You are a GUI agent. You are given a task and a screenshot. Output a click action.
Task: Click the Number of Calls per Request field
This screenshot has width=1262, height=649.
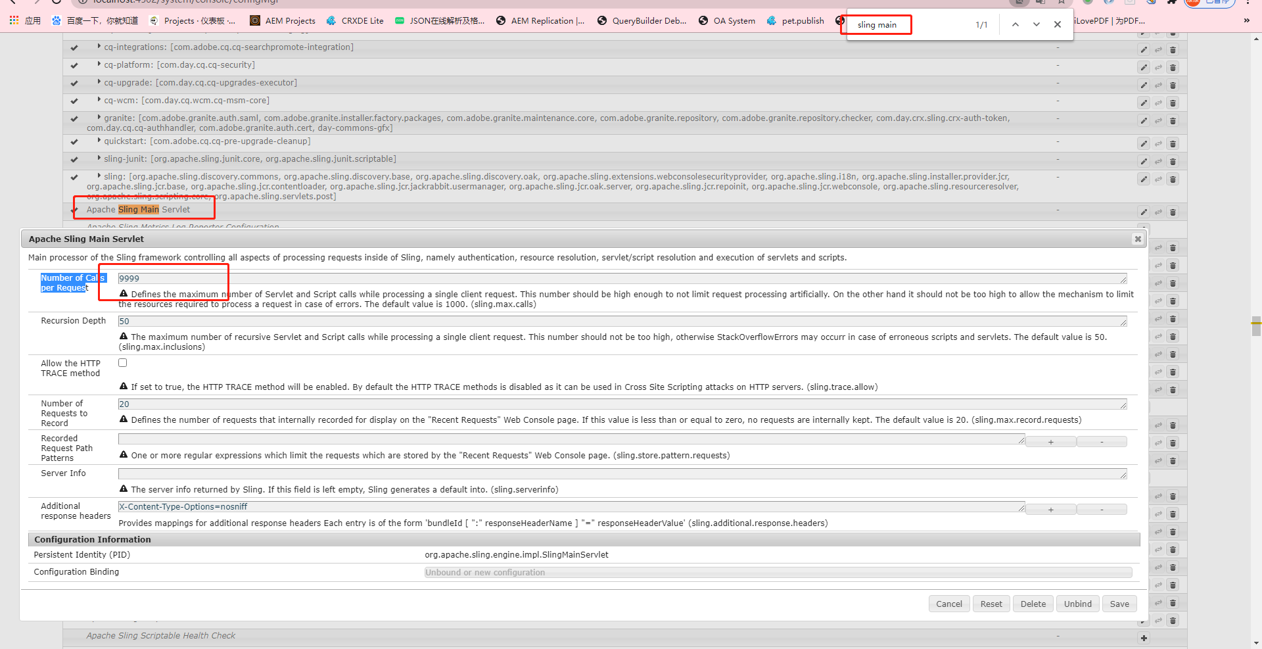click(x=622, y=279)
